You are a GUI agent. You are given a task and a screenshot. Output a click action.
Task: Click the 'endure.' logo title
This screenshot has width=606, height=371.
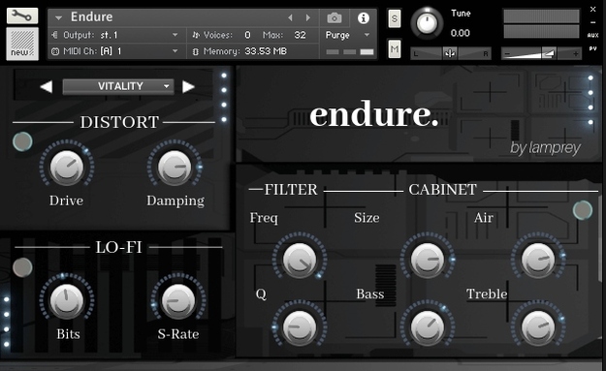click(373, 114)
